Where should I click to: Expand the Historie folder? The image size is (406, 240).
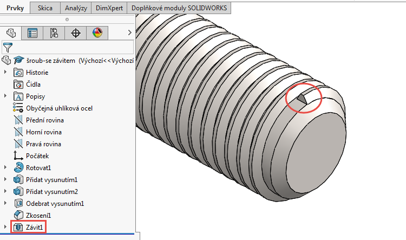5,72
